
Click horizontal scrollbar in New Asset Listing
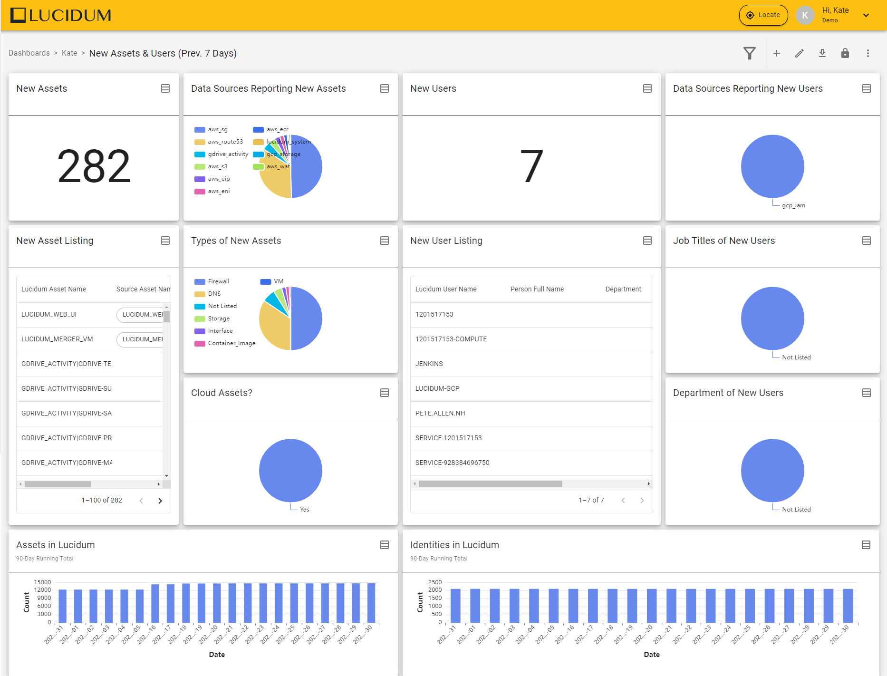click(58, 484)
